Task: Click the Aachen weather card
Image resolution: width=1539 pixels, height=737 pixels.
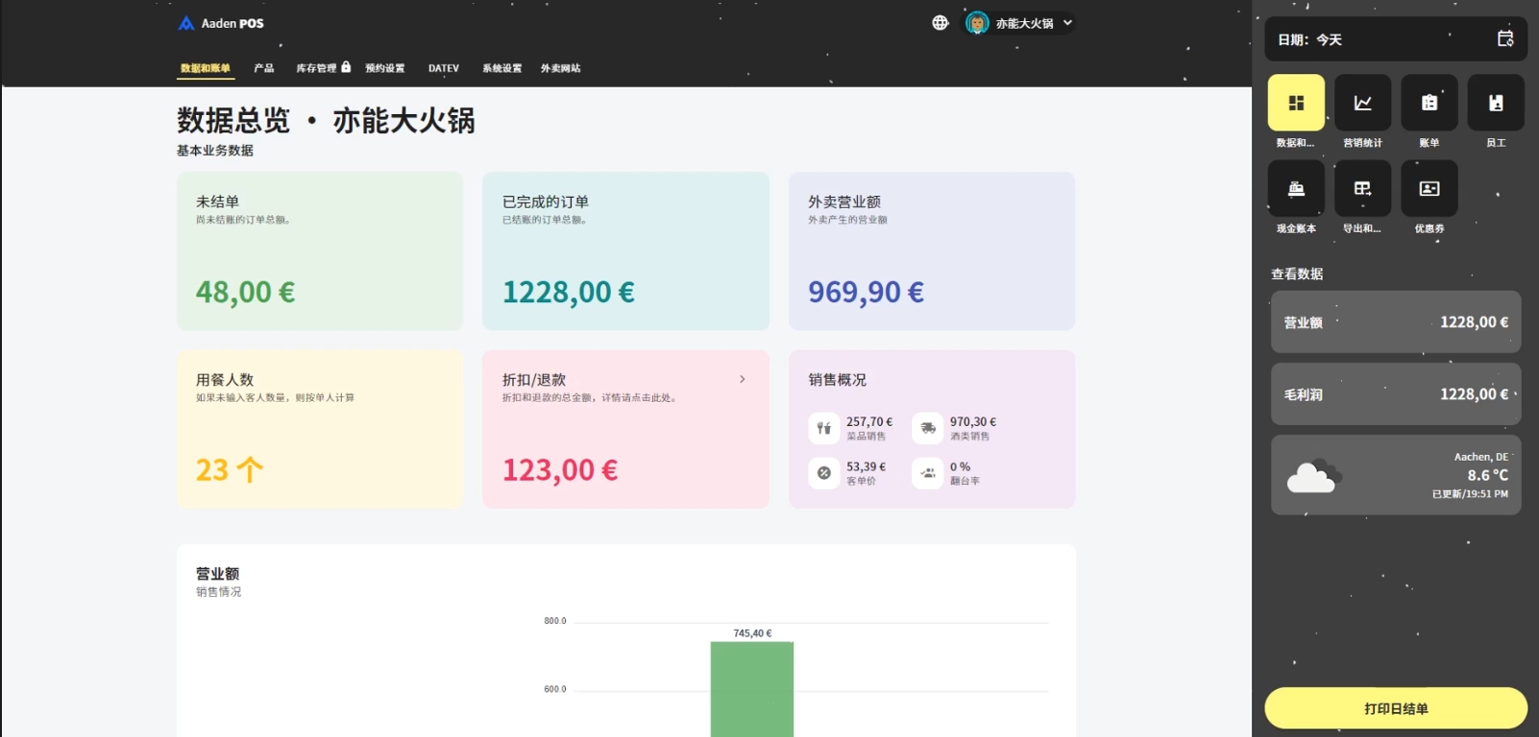Action: [1395, 475]
